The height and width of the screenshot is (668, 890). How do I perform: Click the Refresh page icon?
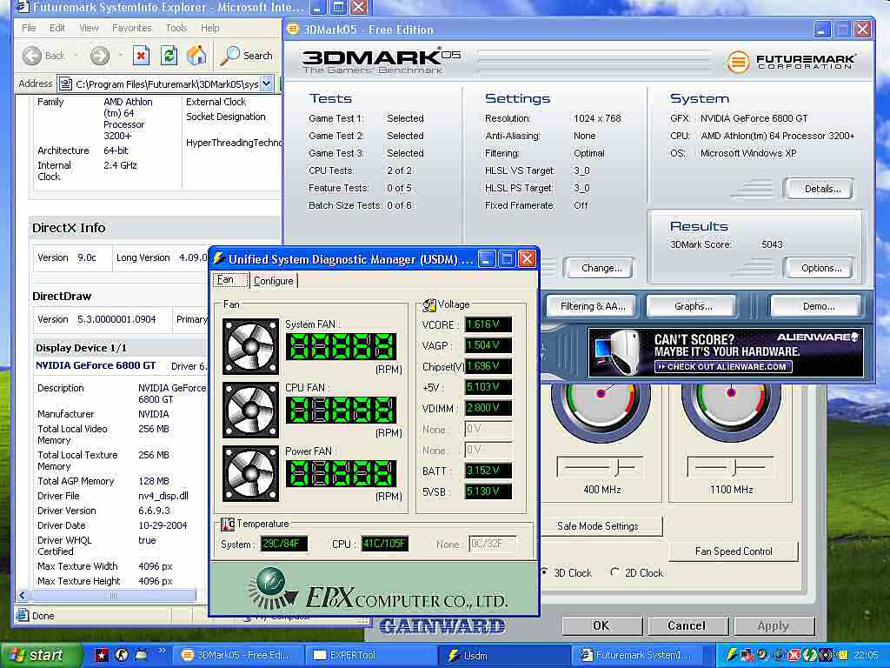[x=169, y=56]
